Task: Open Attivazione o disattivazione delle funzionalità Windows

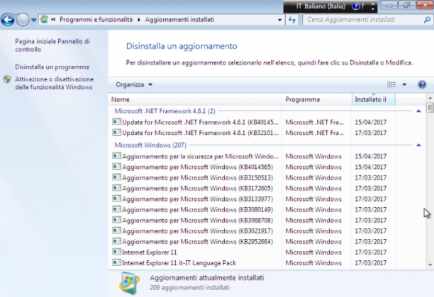Action: [54, 83]
